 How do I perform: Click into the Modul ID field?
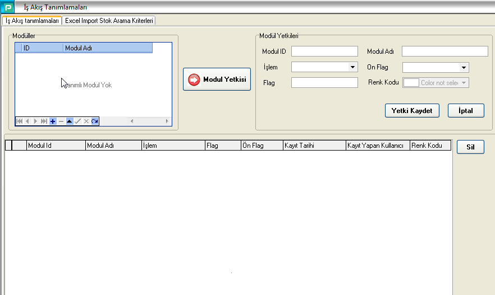click(324, 51)
